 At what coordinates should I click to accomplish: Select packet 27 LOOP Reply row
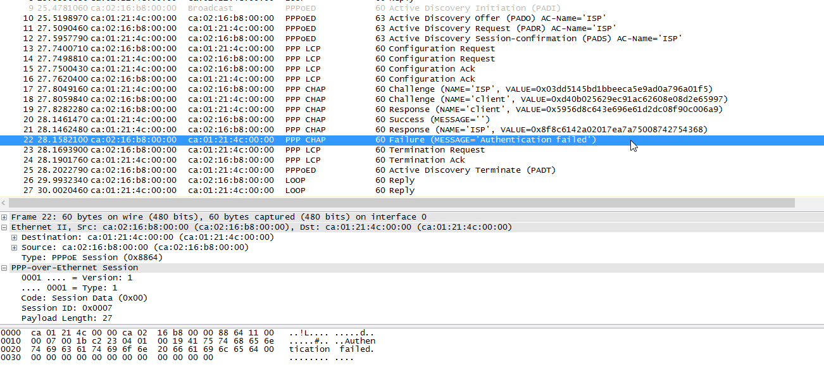pyautogui.click(x=412, y=190)
